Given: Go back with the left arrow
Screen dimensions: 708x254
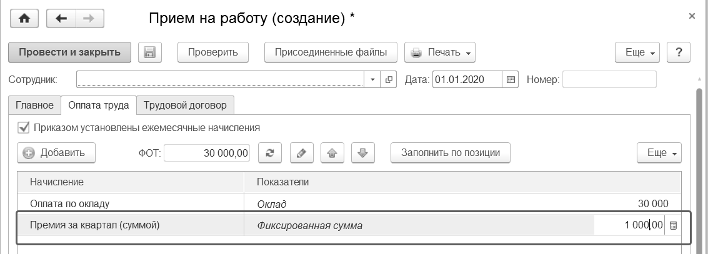Looking at the screenshot, I should [61, 18].
